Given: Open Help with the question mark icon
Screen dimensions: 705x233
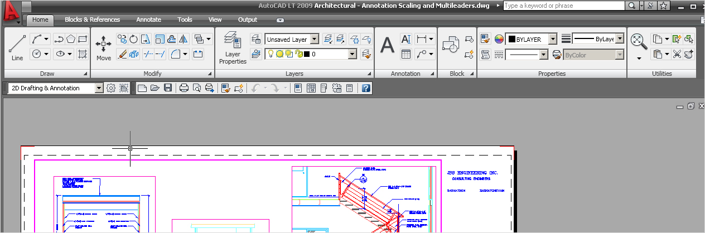Looking at the screenshot, I should click(x=366, y=88).
